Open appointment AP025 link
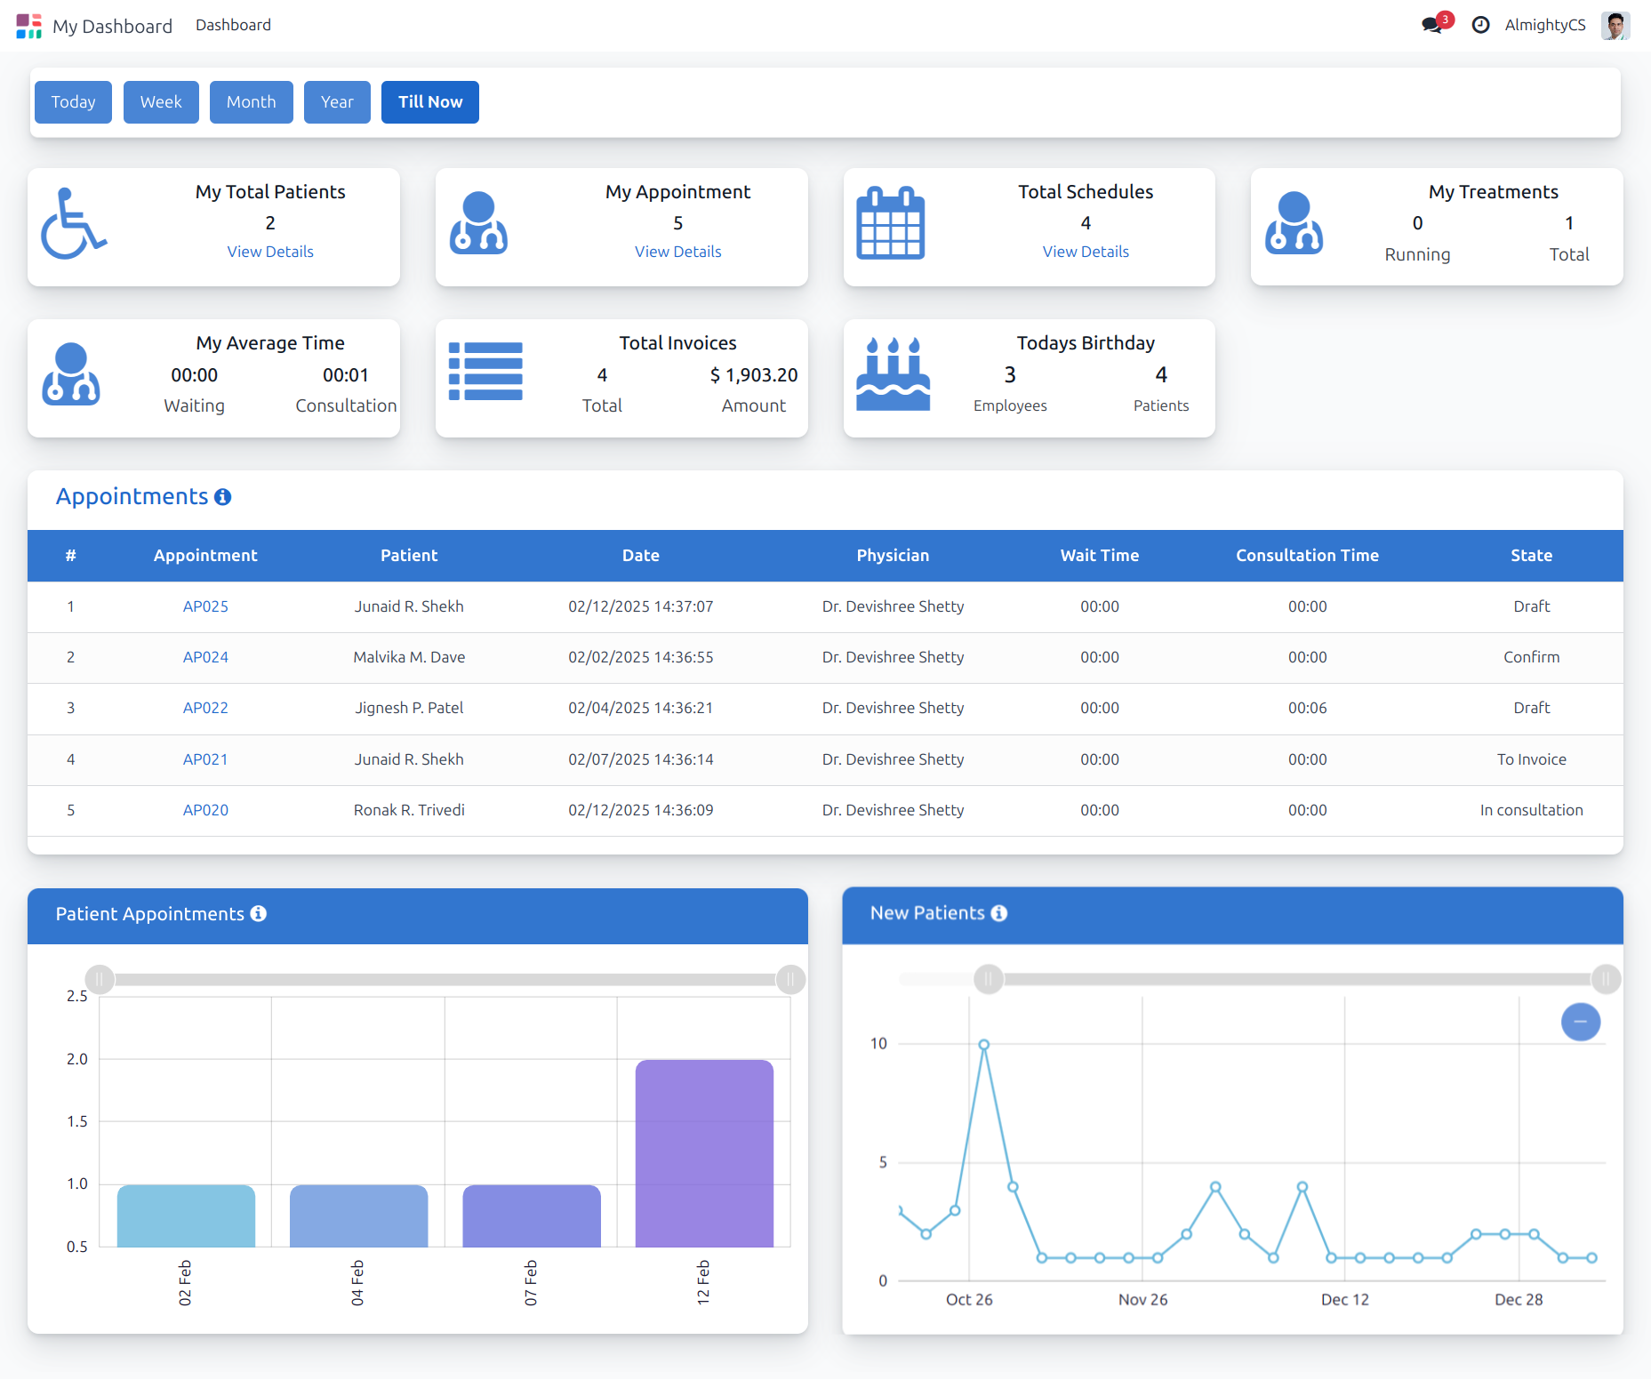 coord(205,606)
